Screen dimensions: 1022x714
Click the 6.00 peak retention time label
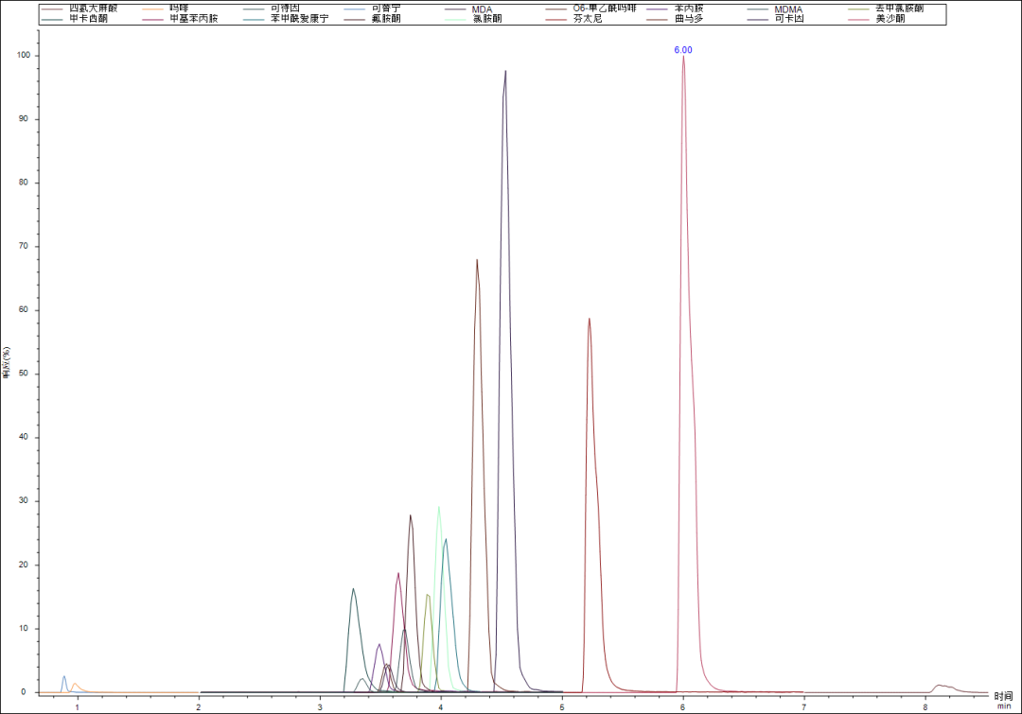click(x=683, y=50)
